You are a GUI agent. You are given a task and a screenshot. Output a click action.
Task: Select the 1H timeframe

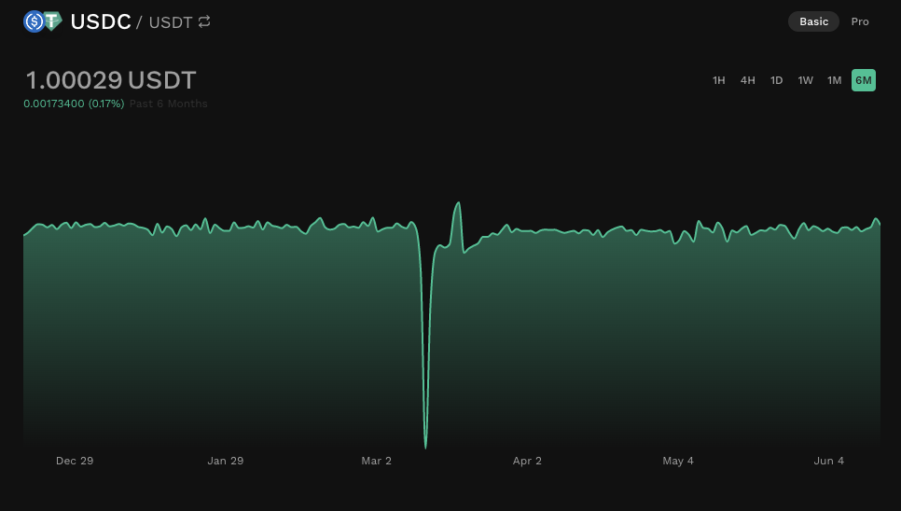(x=719, y=80)
